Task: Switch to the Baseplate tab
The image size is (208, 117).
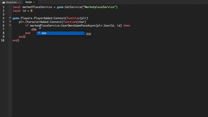Action: pyautogui.click(x=11, y=2)
